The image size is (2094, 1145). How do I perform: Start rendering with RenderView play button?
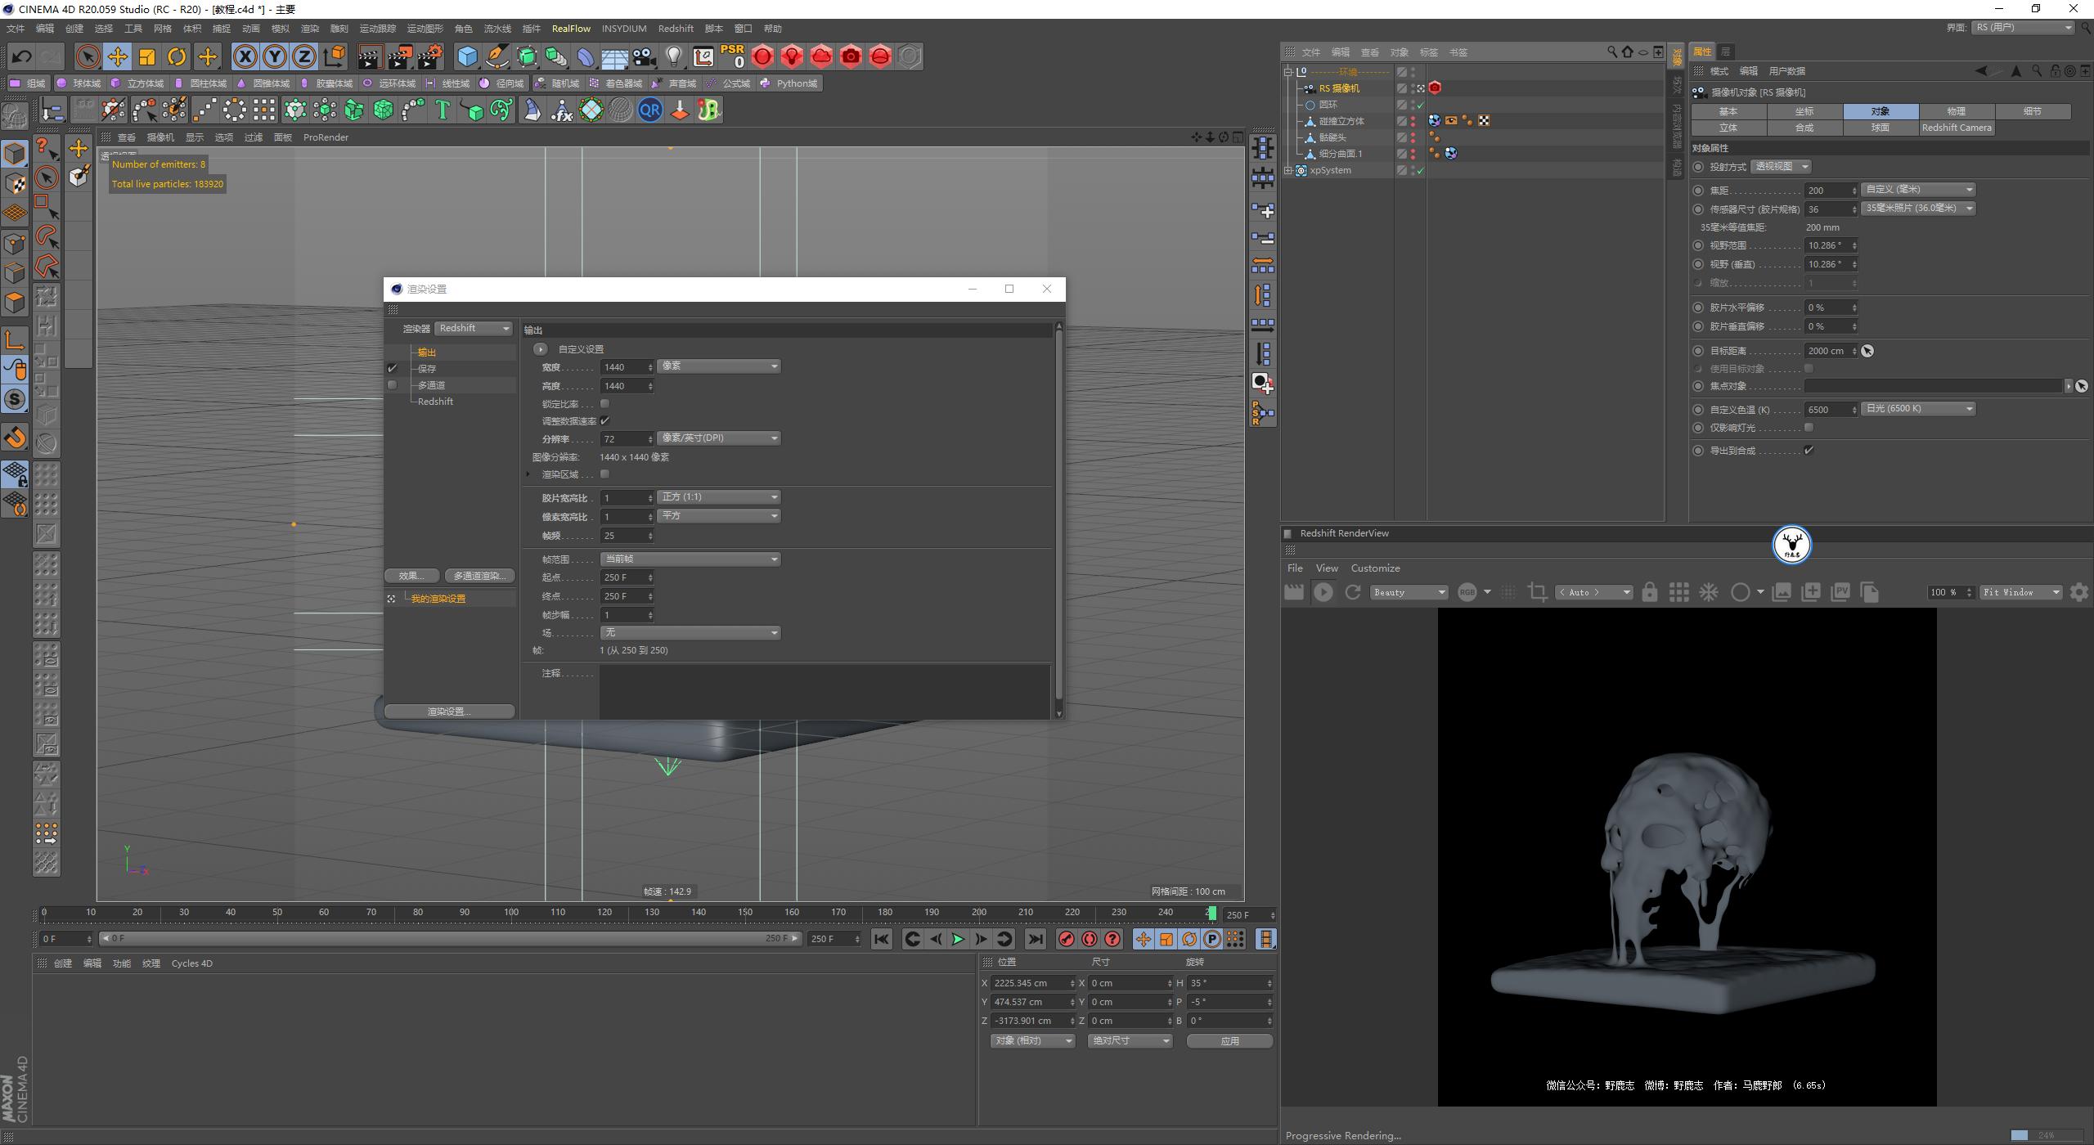1323,591
